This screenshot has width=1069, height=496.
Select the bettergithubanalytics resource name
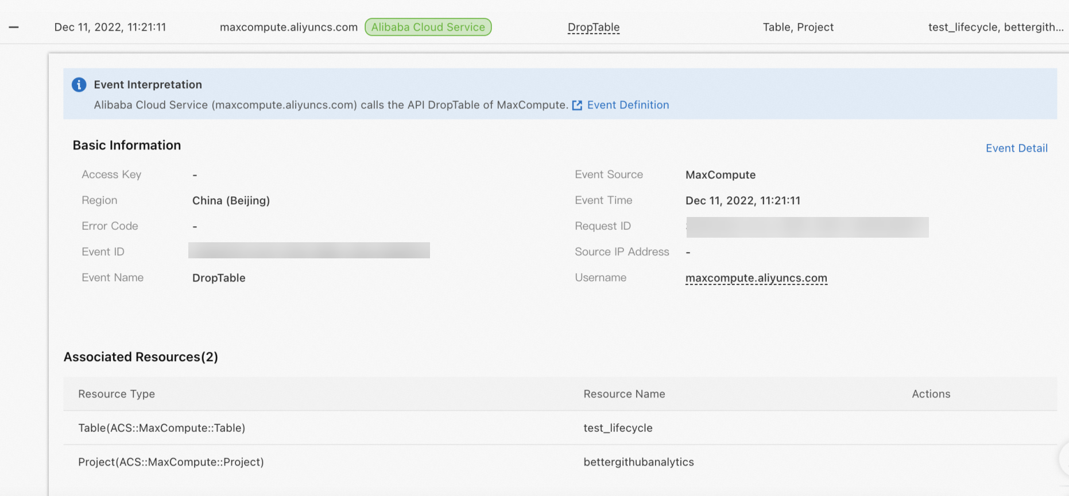[638, 462]
